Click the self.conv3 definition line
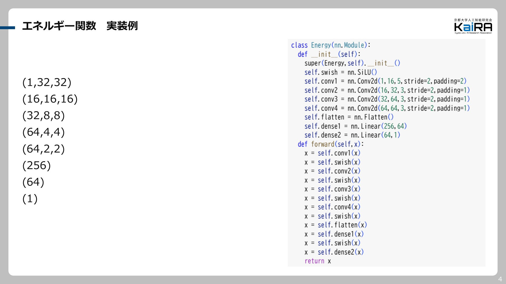Screen dimensions: 506x284 387,99
